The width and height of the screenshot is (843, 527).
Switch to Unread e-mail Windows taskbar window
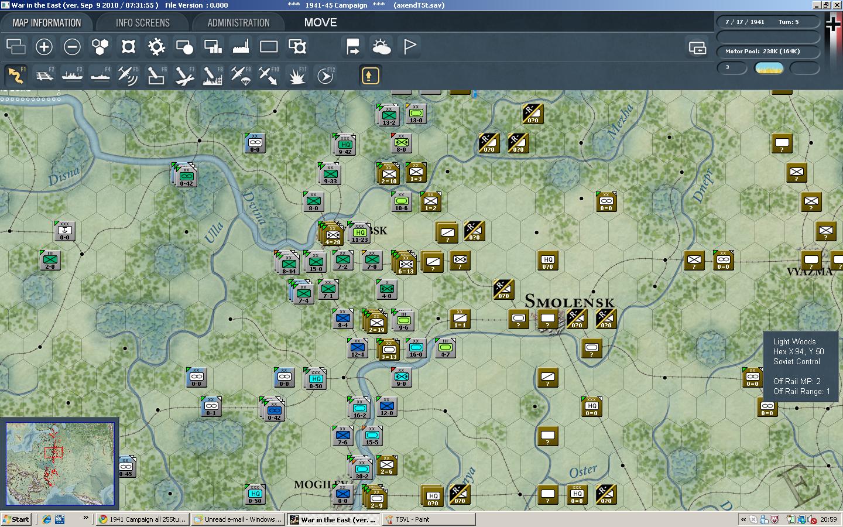point(238,519)
